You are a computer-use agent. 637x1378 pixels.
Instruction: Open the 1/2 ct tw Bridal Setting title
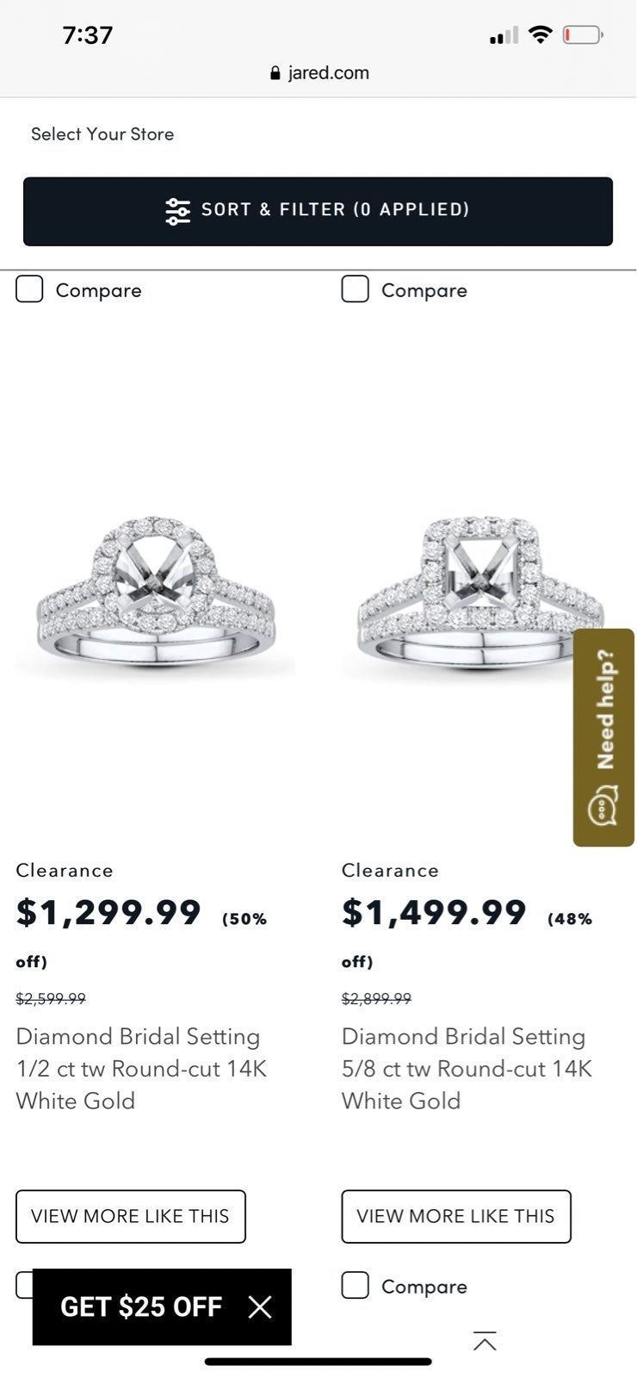(x=141, y=1069)
